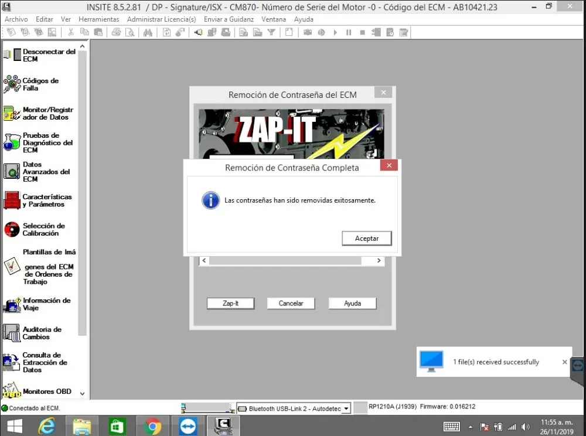Open Enviar a Guidanz menu
The width and height of the screenshot is (586, 436).
click(x=229, y=19)
